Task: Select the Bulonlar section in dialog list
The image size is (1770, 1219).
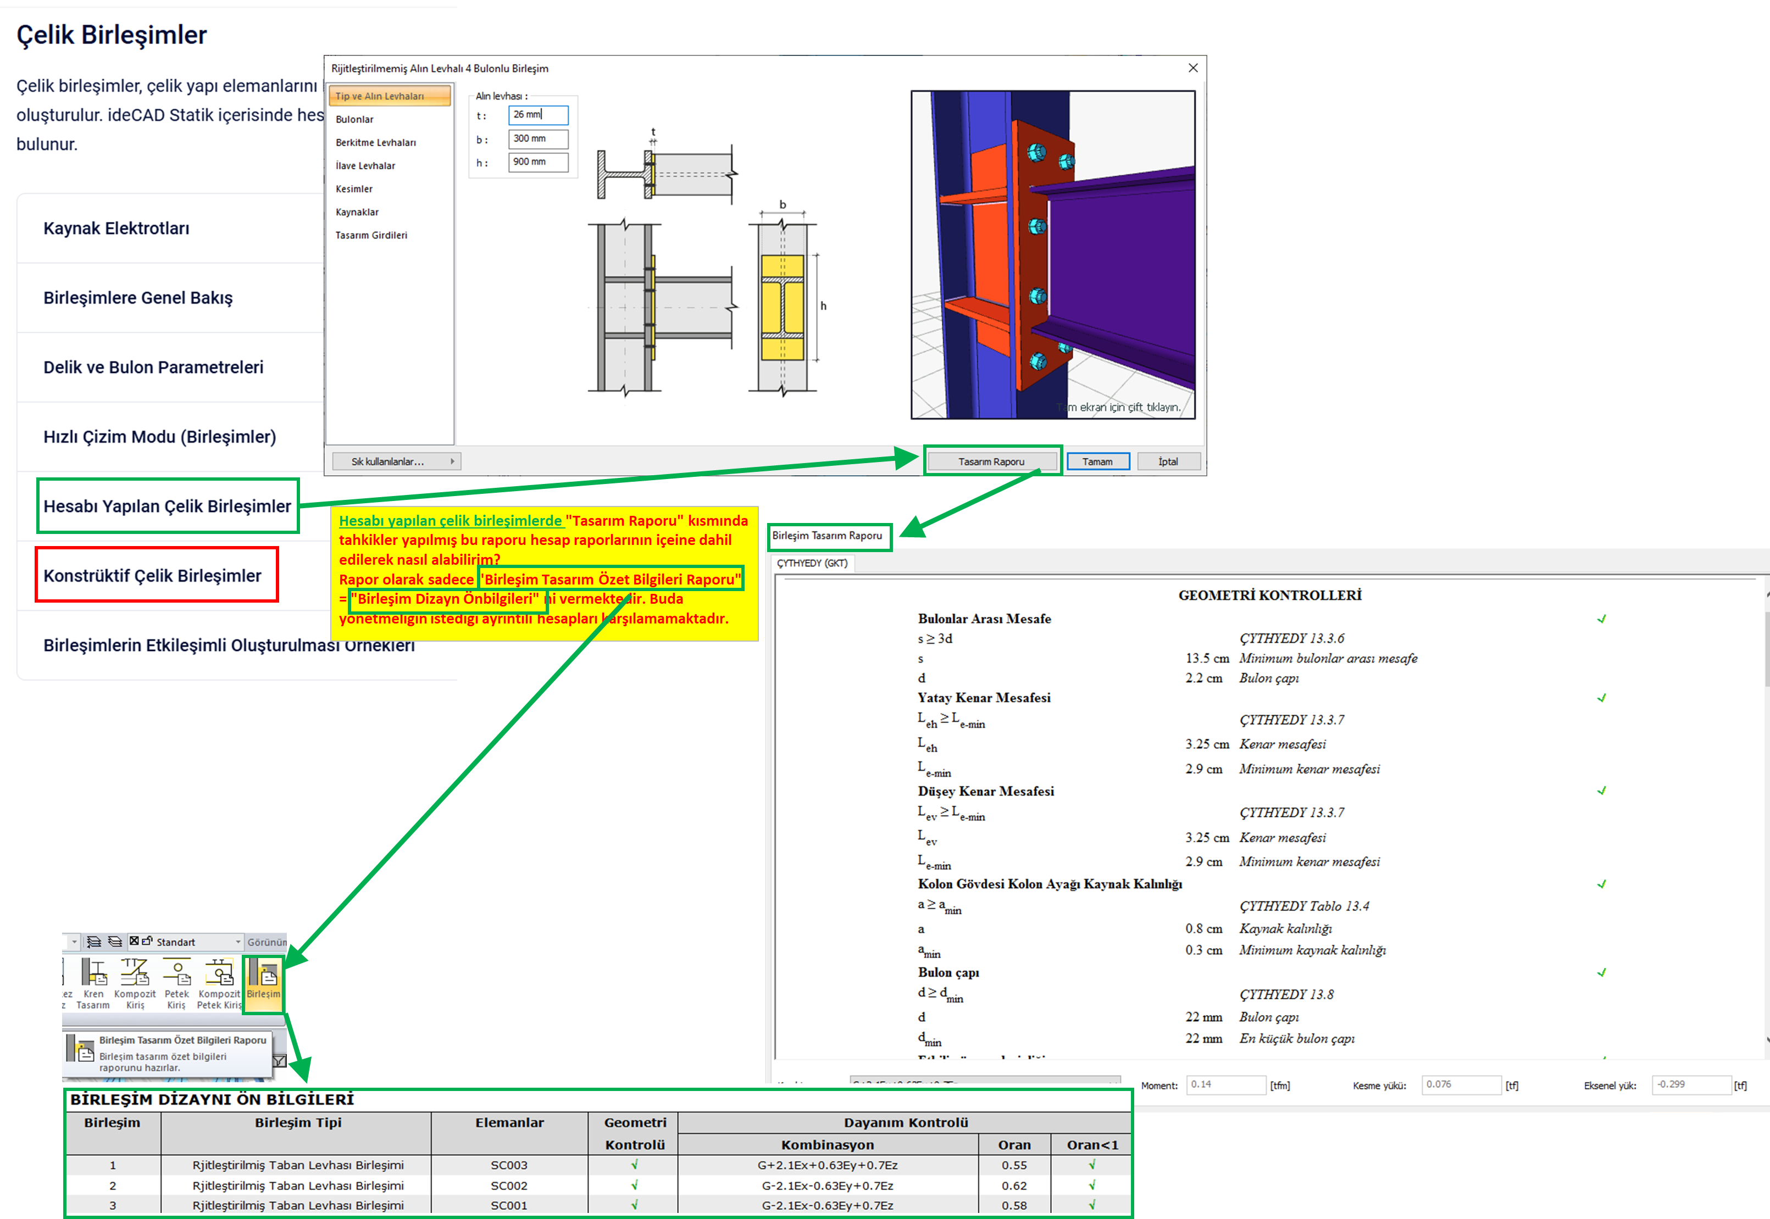Action: [x=355, y=119]
